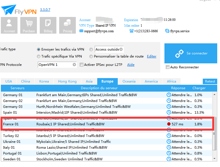Viewport: 220px width, 167px height.
Task: Open the Editer route table link
Action: pyautogui.click(x=152, y=56)
